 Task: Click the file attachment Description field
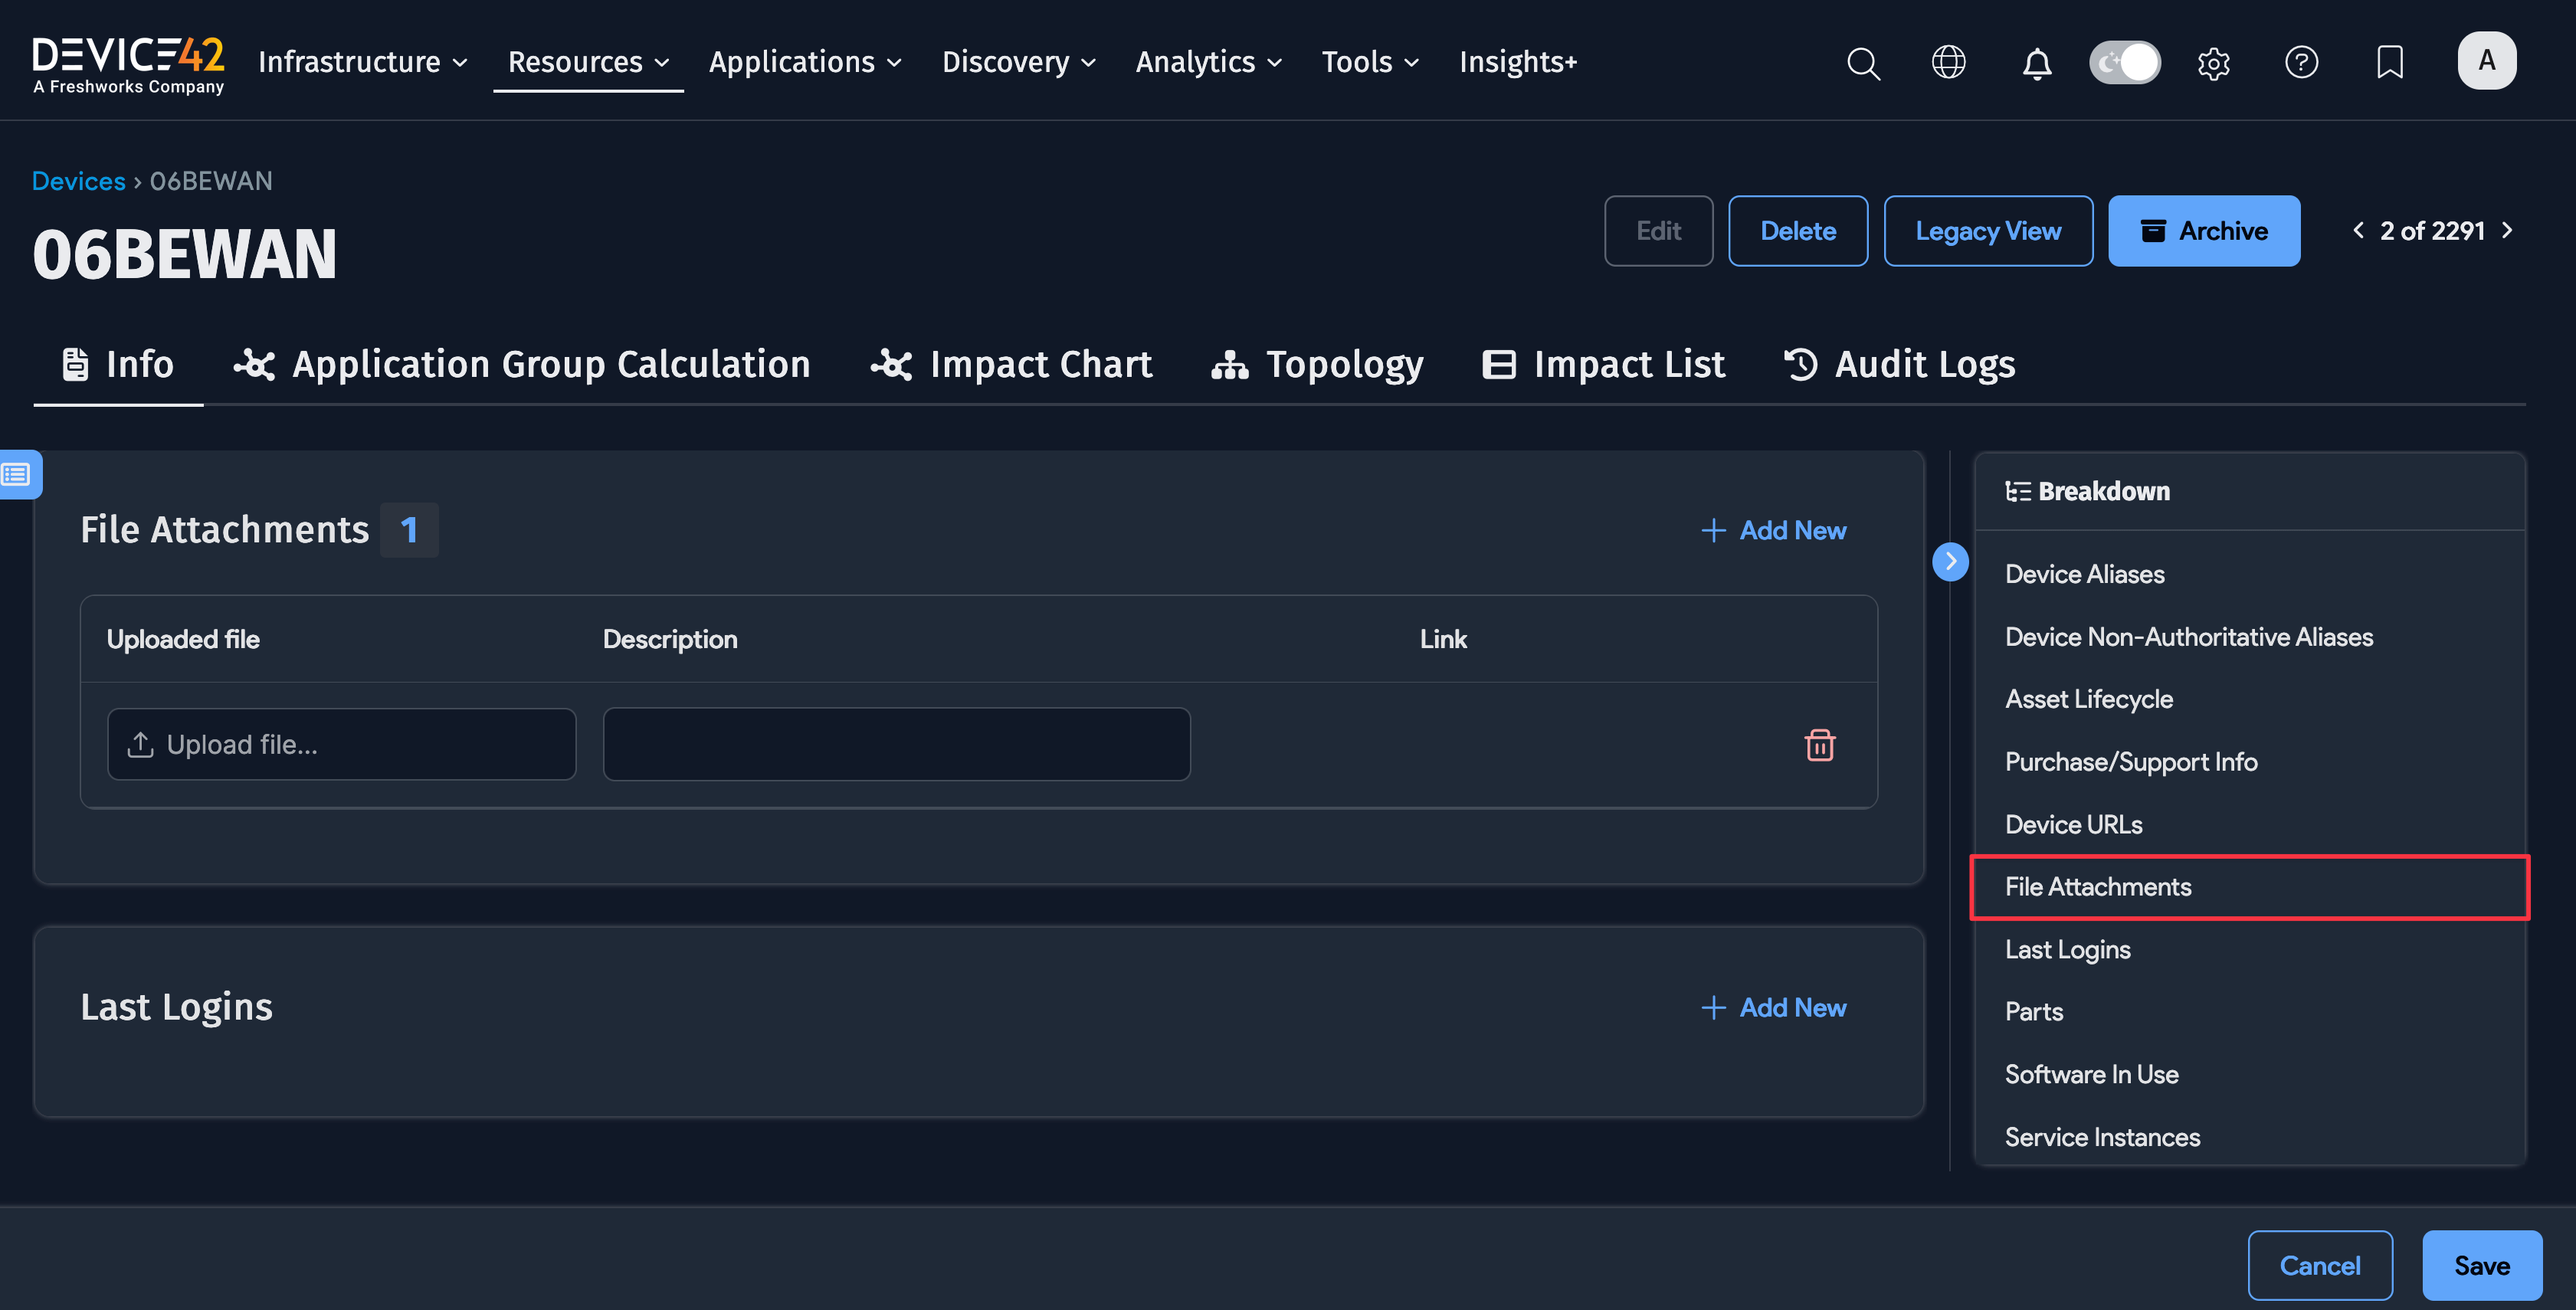[896, 744]
